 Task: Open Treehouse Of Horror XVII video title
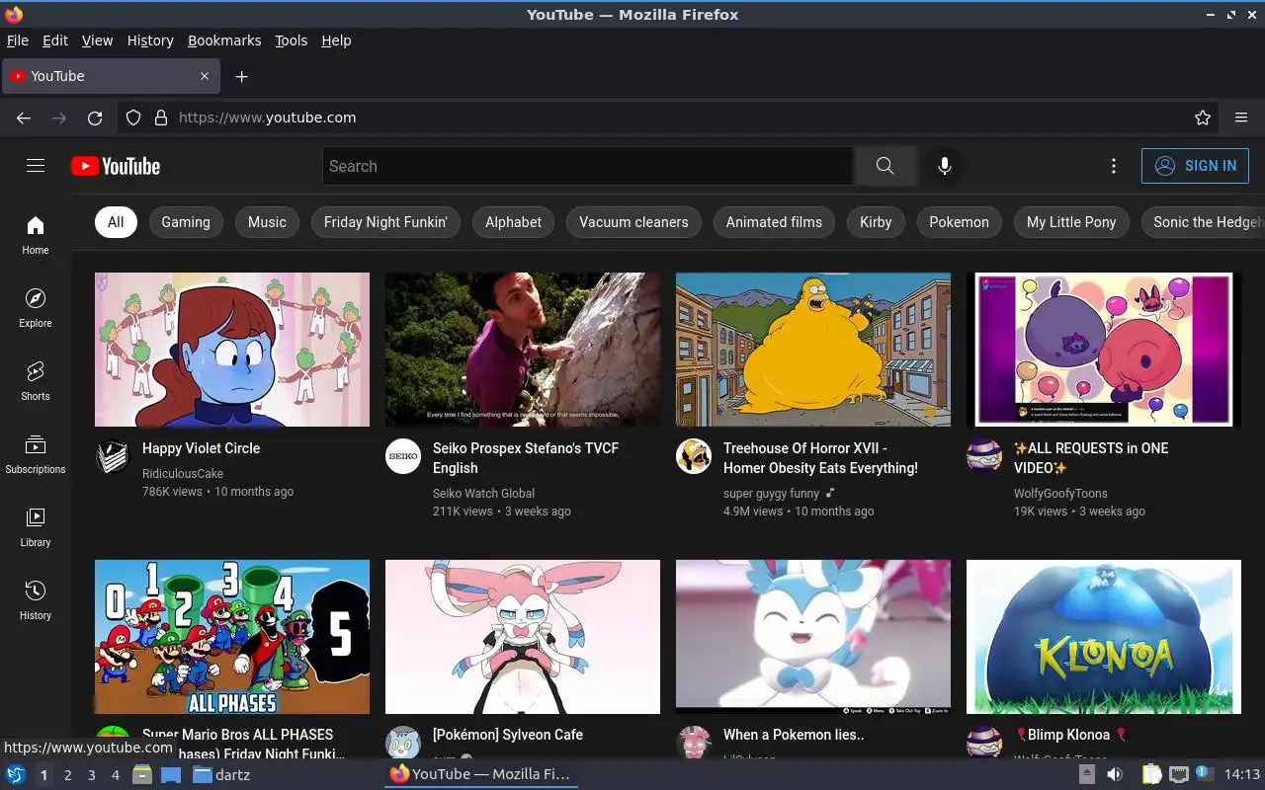coord(820,458)
